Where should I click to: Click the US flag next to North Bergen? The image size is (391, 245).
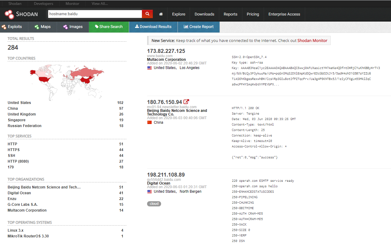point(150,192)
